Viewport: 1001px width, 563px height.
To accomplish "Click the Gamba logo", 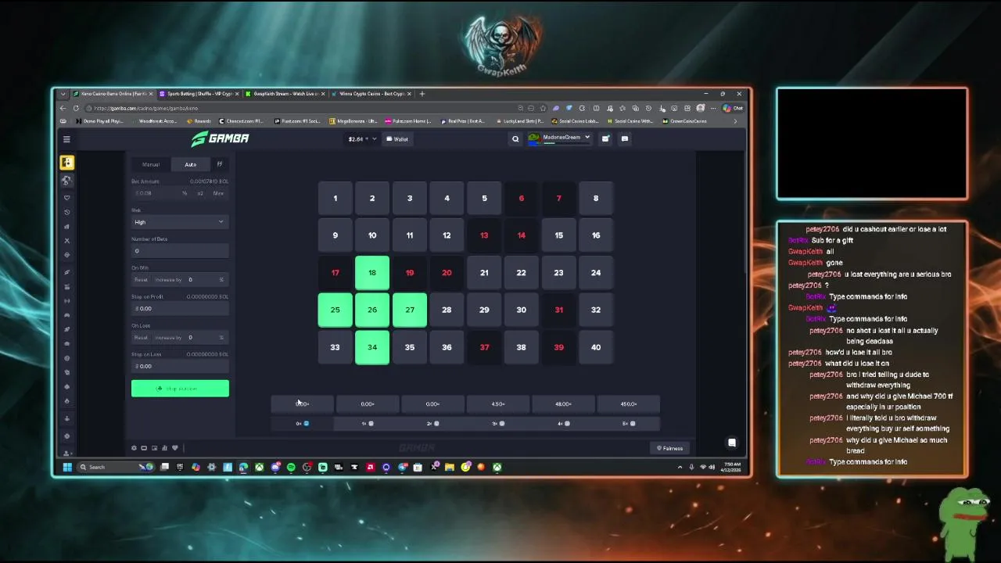I will coord(221,138).
